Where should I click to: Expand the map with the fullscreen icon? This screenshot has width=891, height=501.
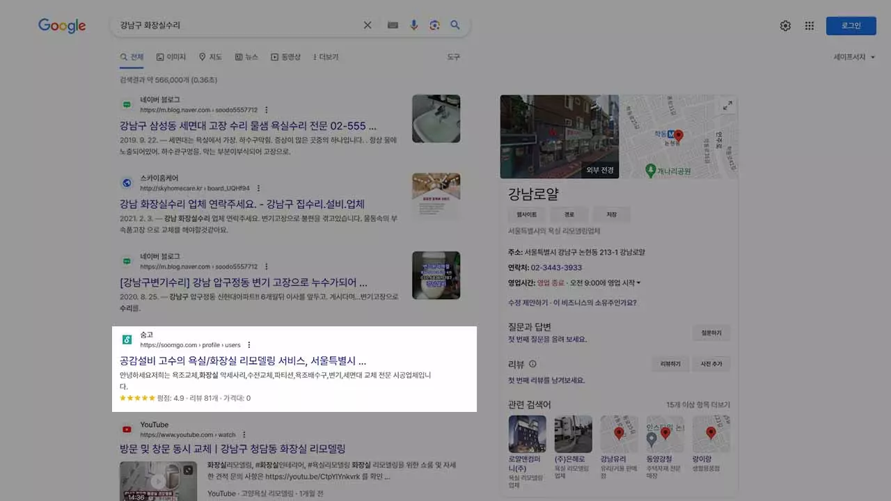(727, 106)
